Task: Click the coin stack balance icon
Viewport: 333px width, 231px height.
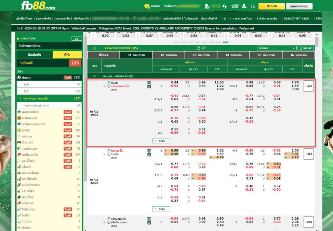Action: pyautogui.click(x=207, y=7)
